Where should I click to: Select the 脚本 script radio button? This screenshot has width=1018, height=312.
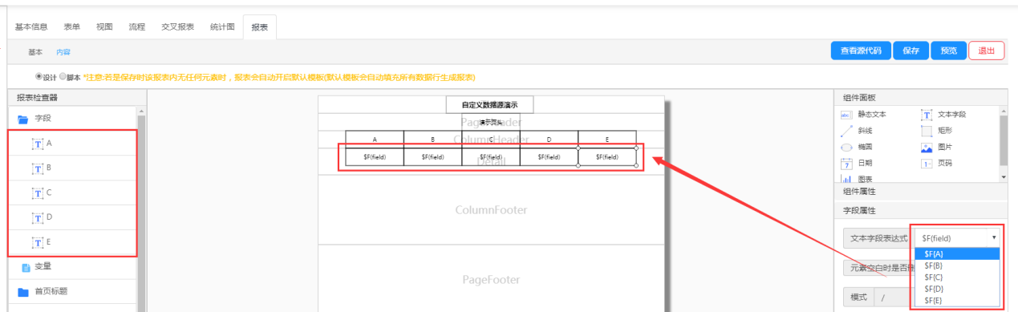click(63, 77)
